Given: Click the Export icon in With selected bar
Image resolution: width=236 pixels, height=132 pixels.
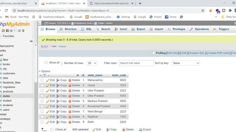Looking at the screenshot, I should 141,129.
